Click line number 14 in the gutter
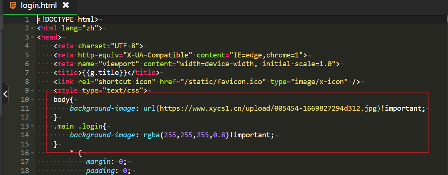This screenshot has height=175, width=448. pyautogui.click(x=25, y=135)
